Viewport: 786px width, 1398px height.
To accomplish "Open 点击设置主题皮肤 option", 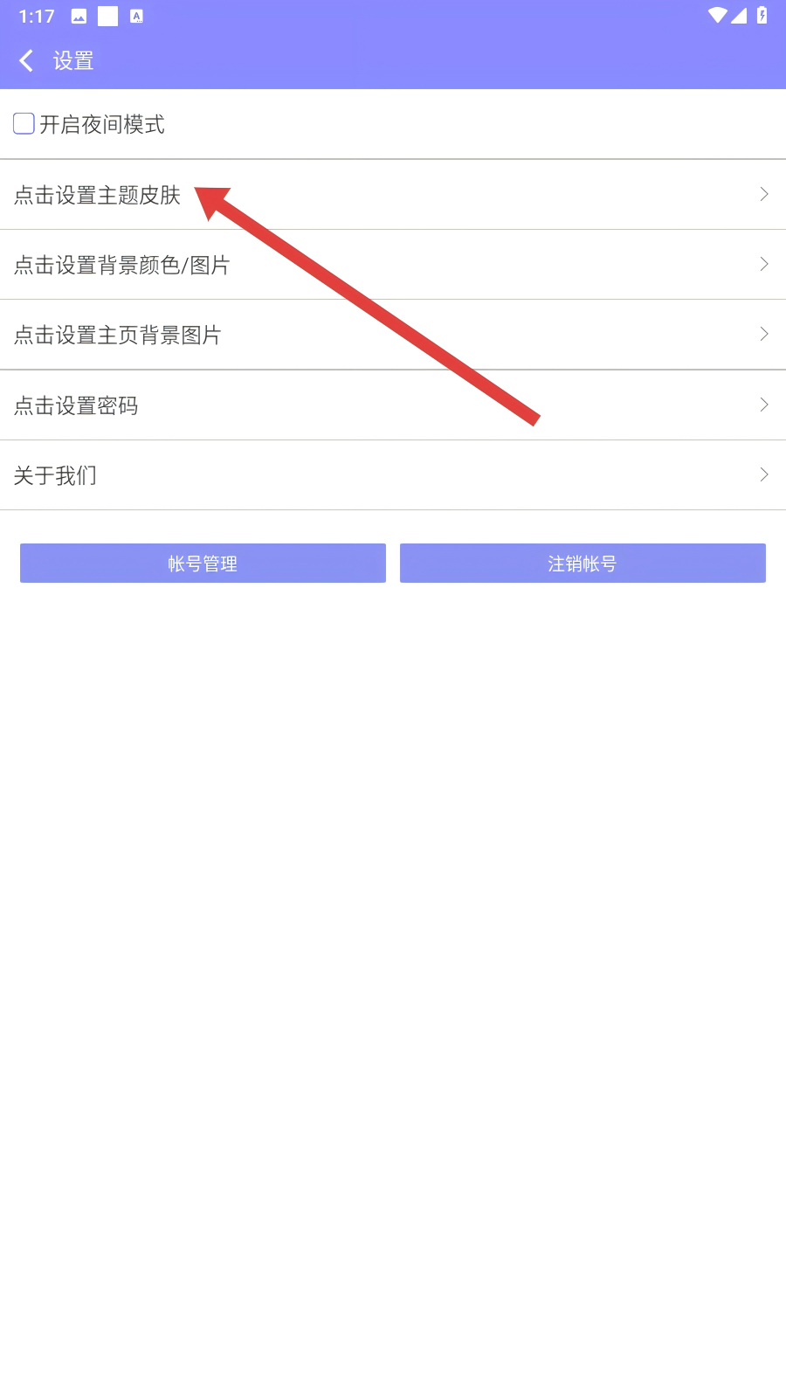I will point(393,195).
